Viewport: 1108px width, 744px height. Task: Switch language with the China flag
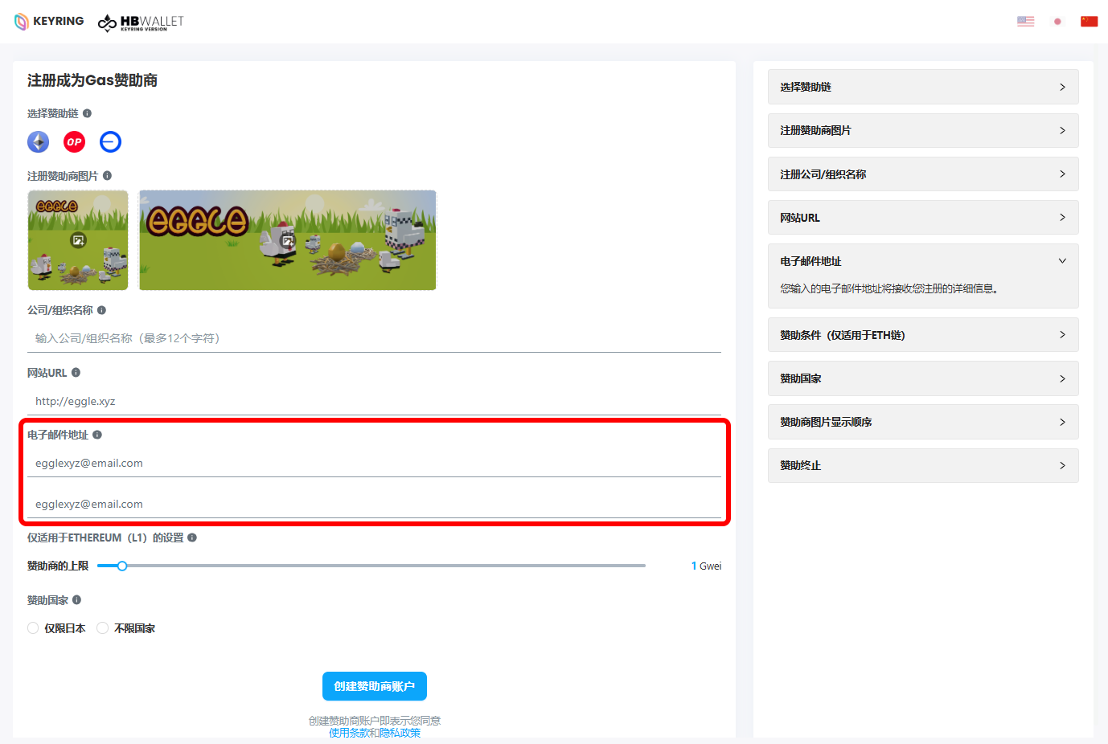coord(1089,22)
